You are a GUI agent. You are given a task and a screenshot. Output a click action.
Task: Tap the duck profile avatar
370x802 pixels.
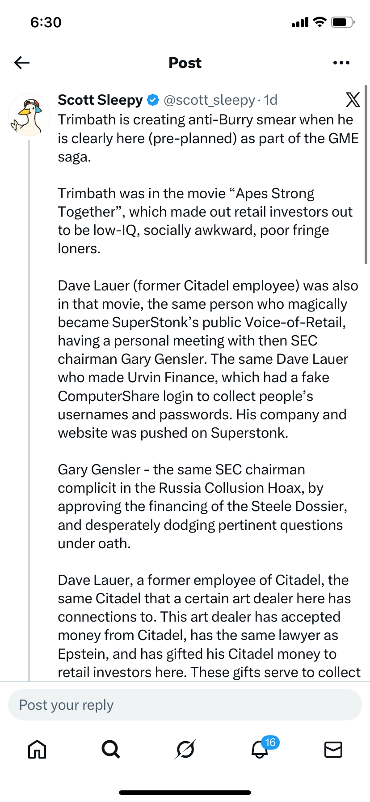pyautogui.click(x=29, y=115)
